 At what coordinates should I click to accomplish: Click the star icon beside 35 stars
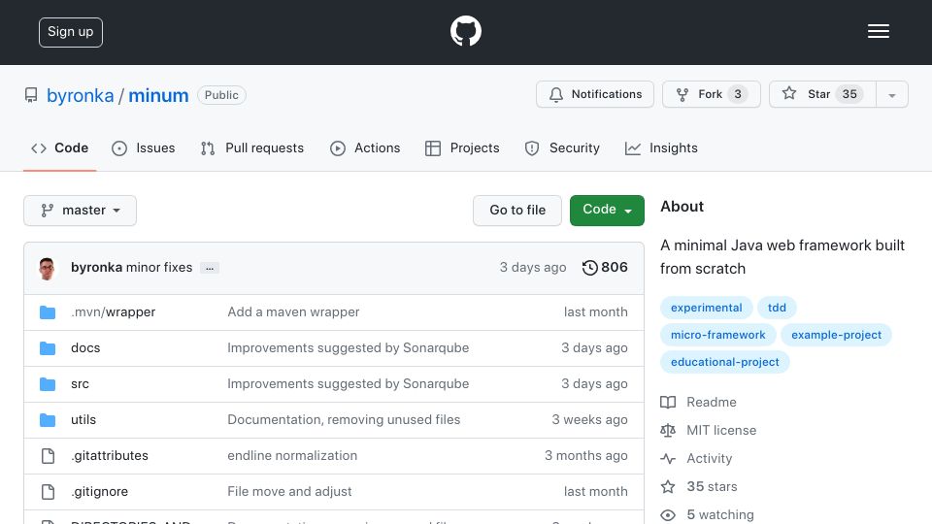tap(668, 486)
